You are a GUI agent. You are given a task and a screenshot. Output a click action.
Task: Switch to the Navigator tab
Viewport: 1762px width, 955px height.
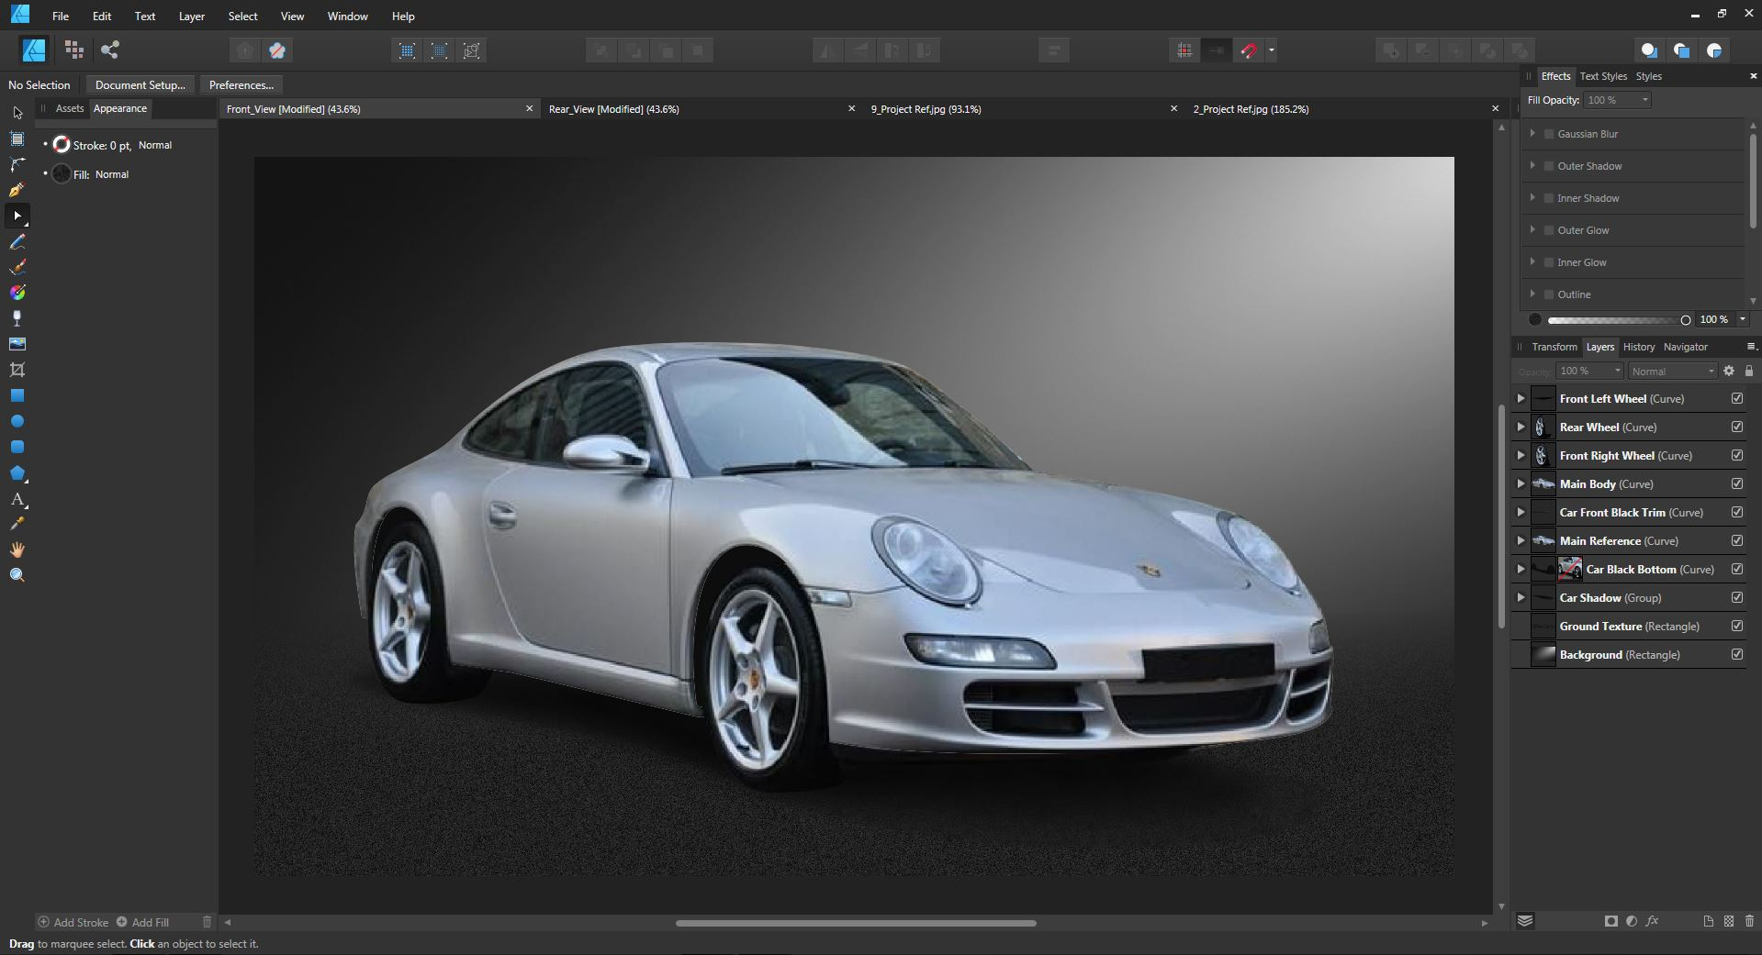1686,347
